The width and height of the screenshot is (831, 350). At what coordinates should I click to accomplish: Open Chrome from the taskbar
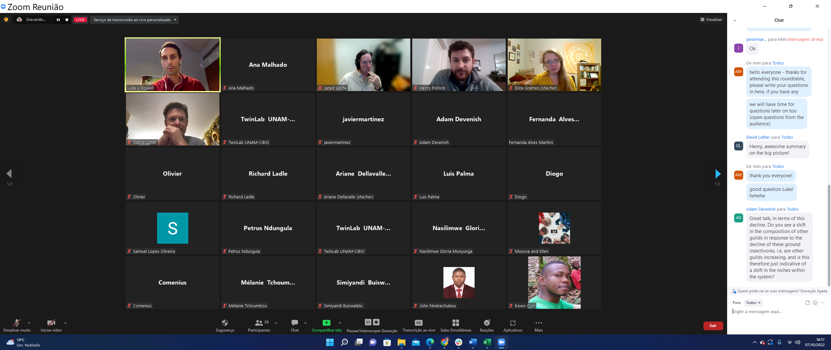tap(444, 342)
